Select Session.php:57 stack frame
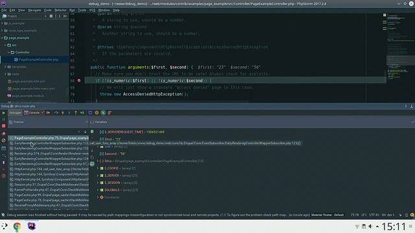Screen dimensions: 415x233 coord(49,184)
